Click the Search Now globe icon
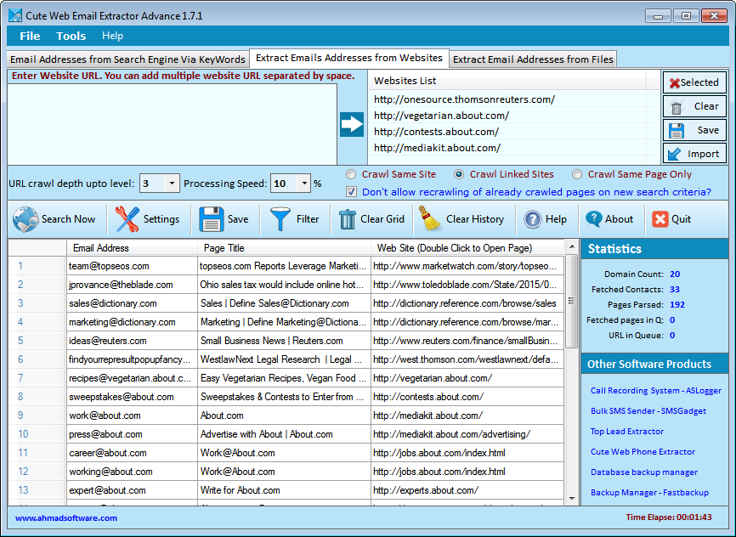Viewport: 736px width, 537px height. tap(25, 219)
